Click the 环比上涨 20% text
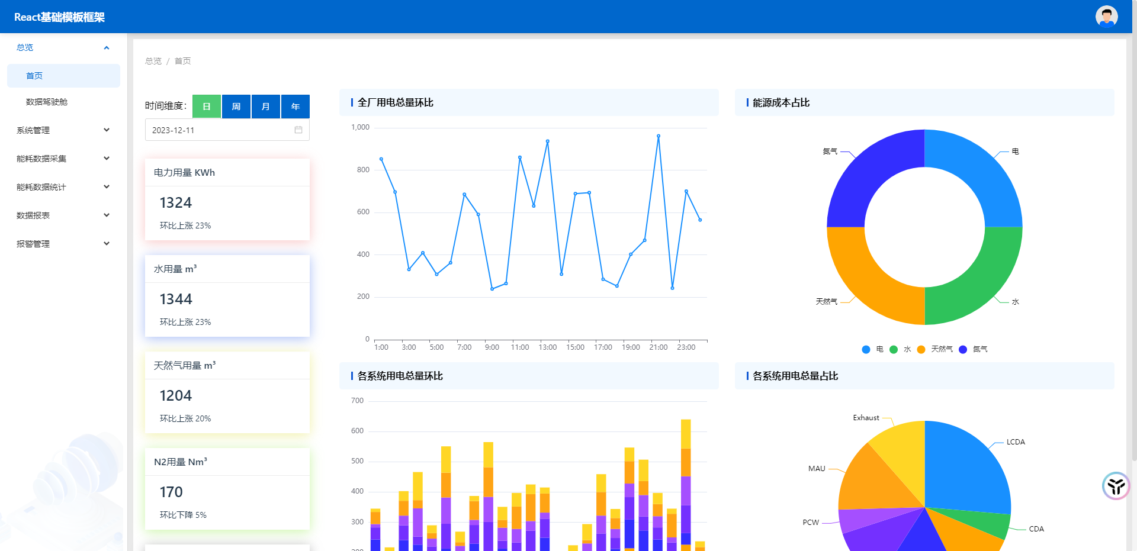The width and height of the screenshot is (1137, 551). (185, 418)
